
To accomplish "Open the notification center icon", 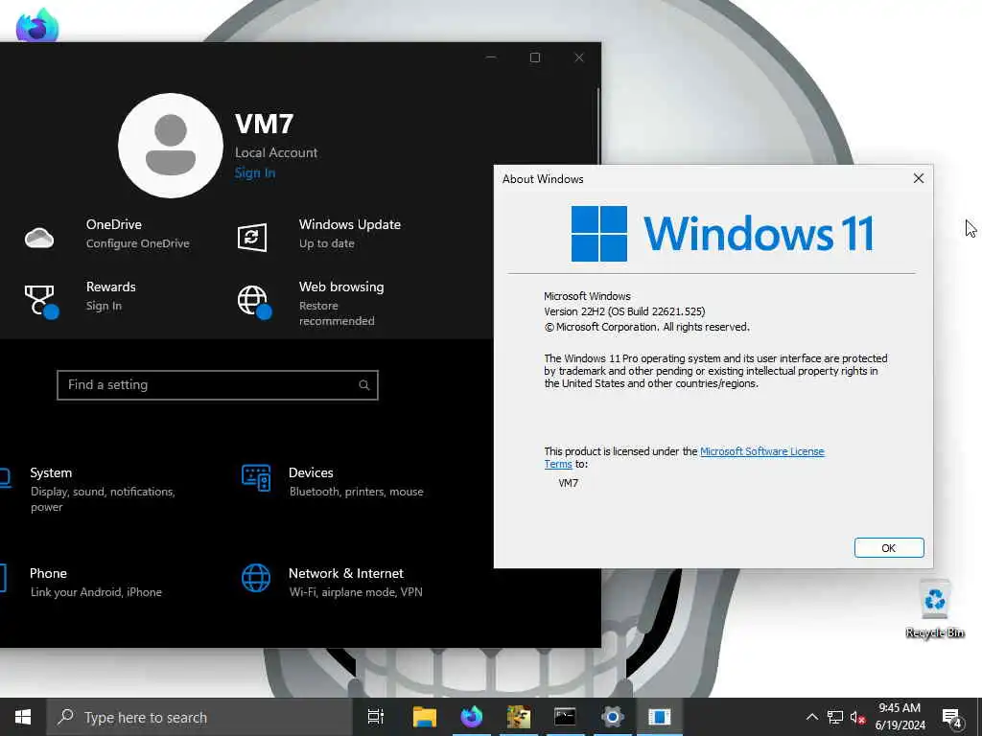I will [x=952, y=718].
